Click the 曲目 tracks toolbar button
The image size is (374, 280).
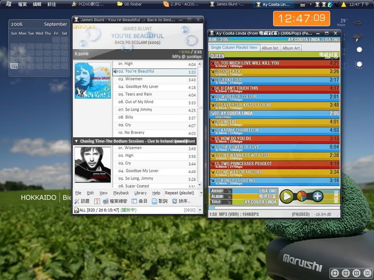coord(139,201)
